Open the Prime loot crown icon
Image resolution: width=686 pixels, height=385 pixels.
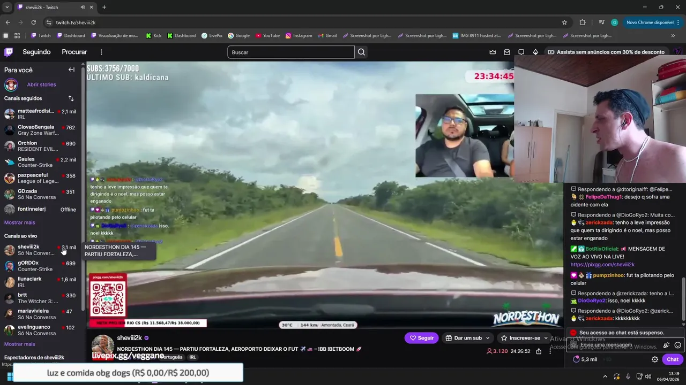493,52
